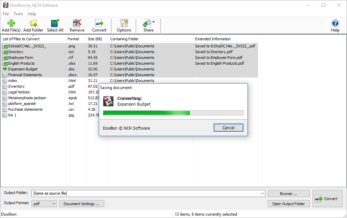
Task: Sort by List of Files to Convert column
Action: (x=33, y=39)
